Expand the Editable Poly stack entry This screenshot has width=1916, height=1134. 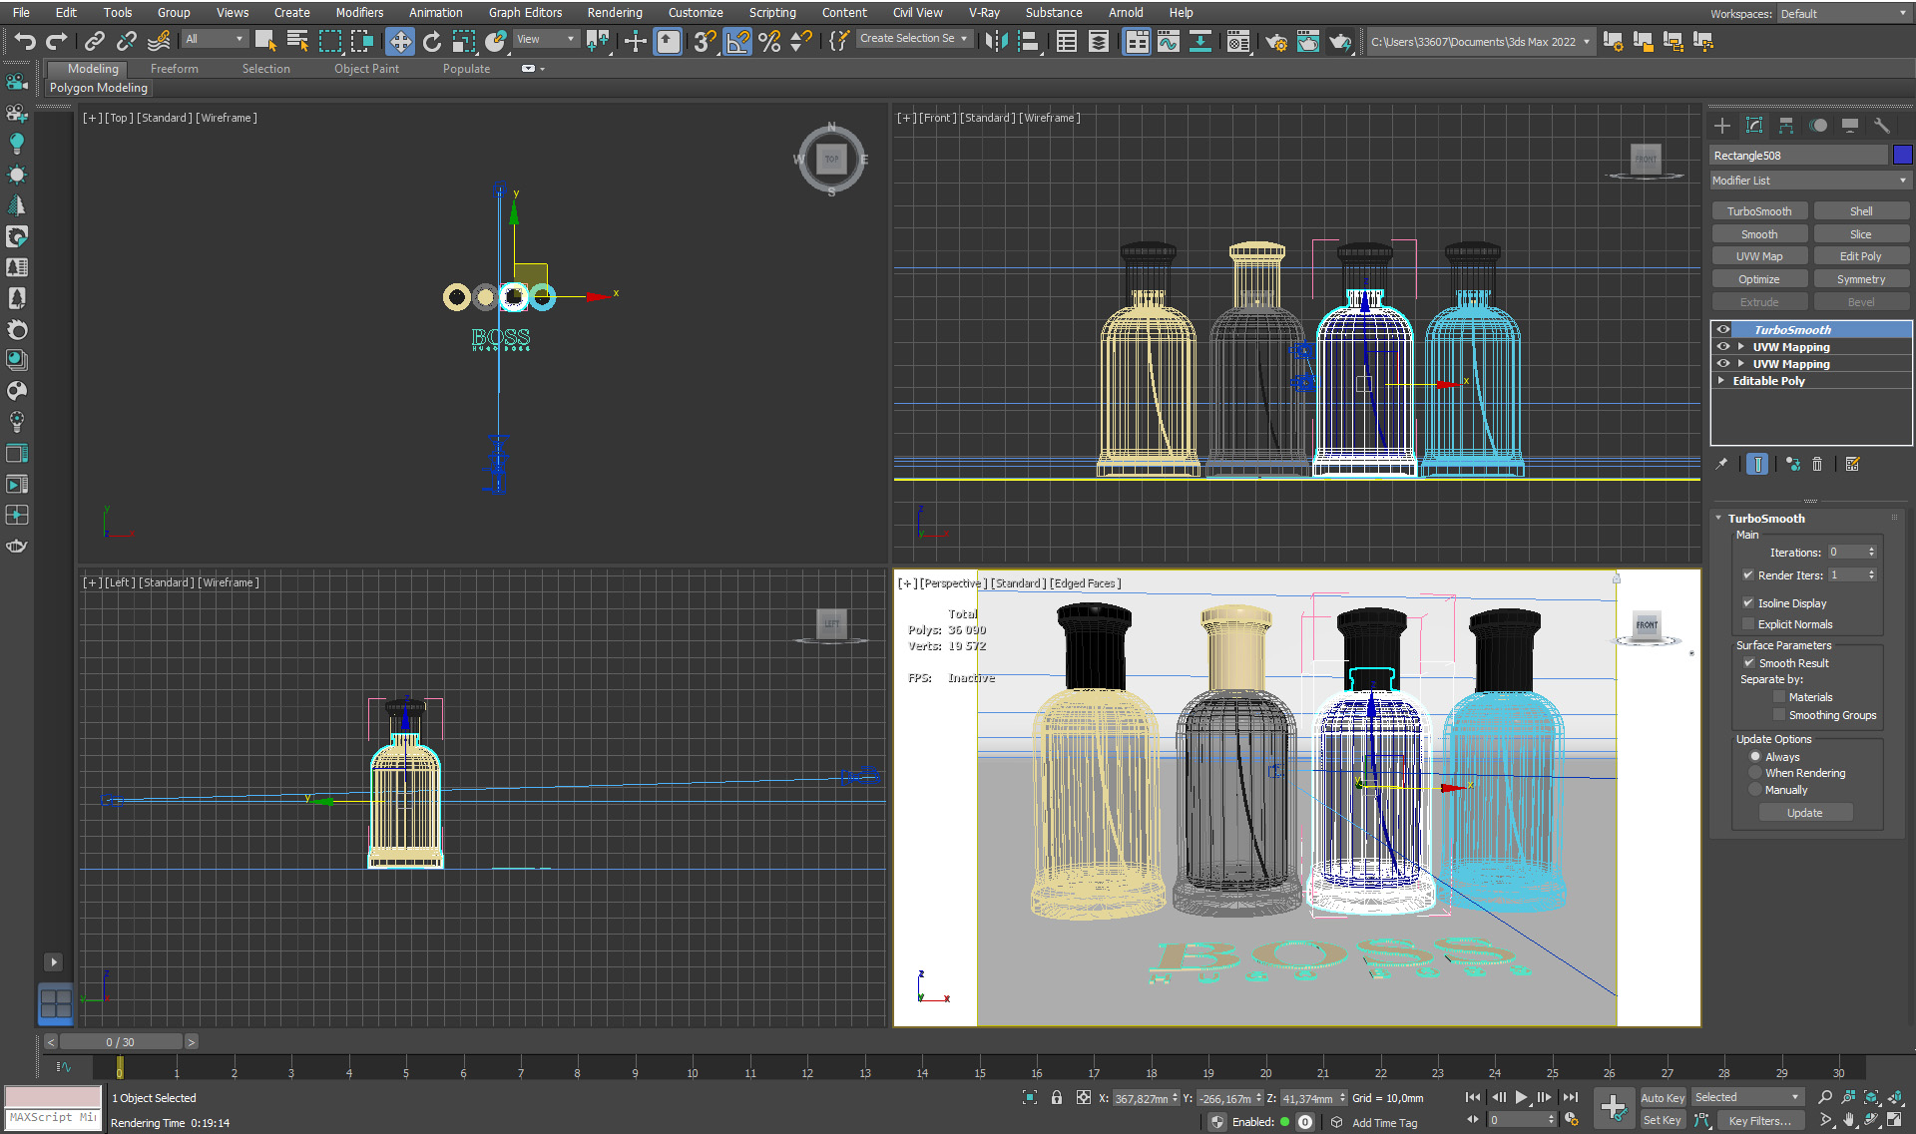click(x=1721, y=380)
